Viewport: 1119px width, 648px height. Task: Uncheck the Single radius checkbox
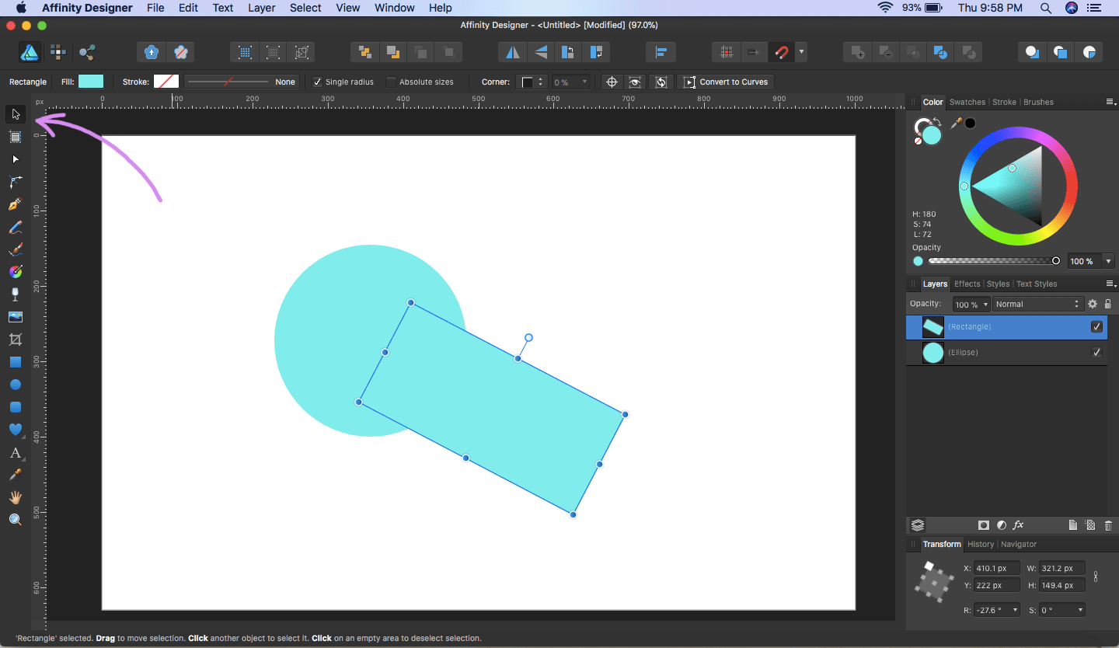(317, 82)
